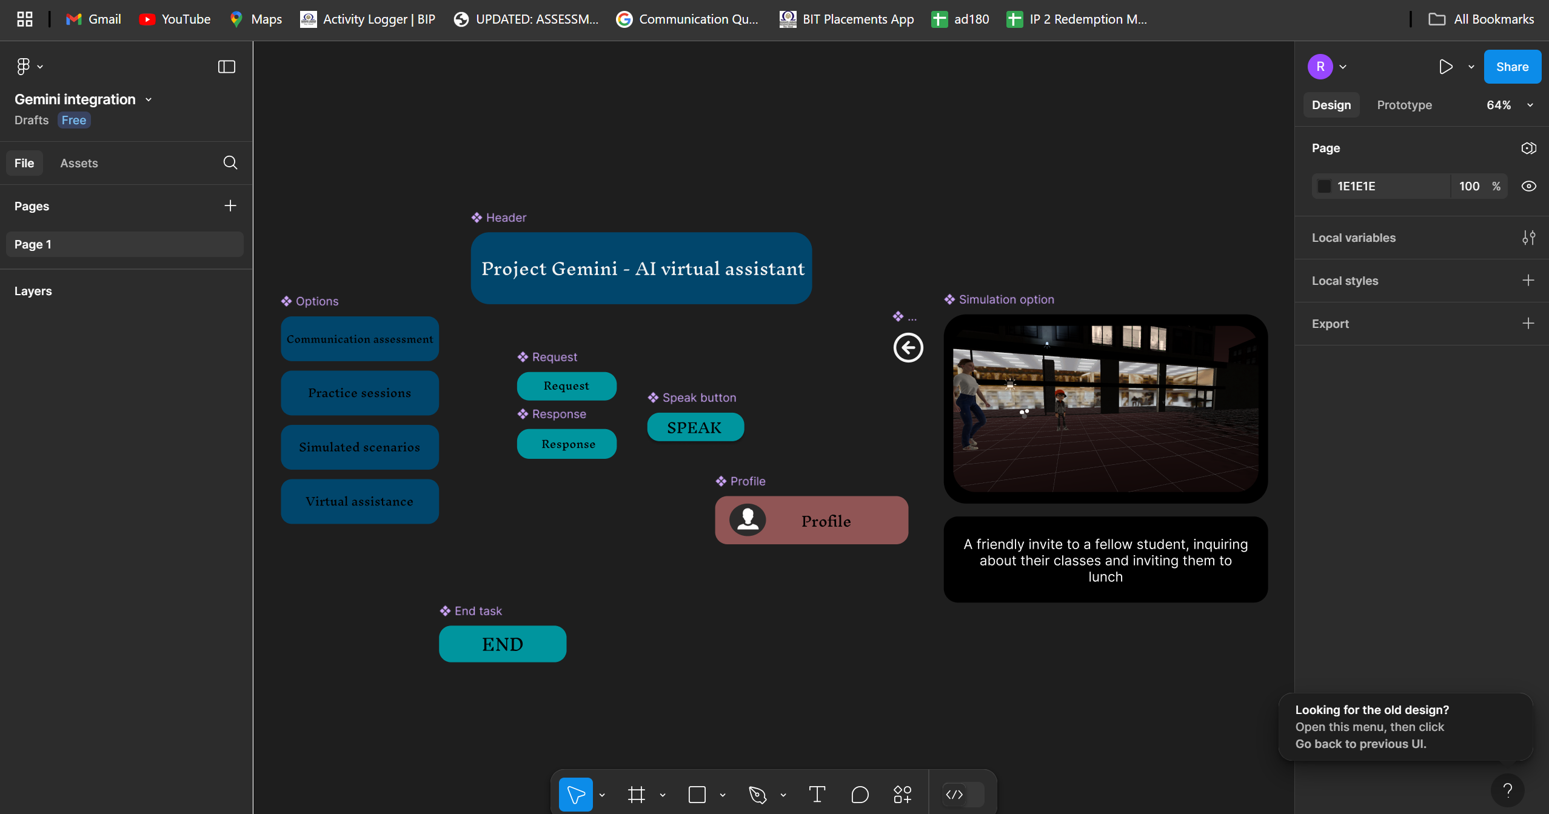
Task: Click the blue Share button
Action: point(1511,67)
